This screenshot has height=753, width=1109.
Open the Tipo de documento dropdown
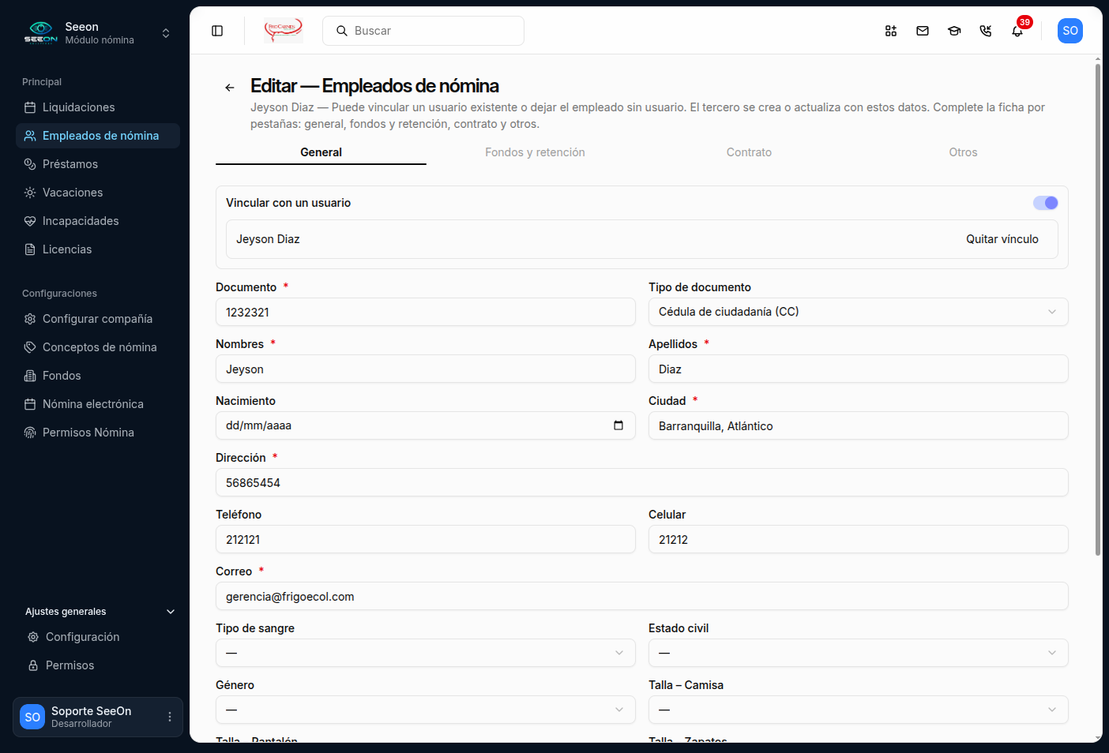(x=858, y=312)
